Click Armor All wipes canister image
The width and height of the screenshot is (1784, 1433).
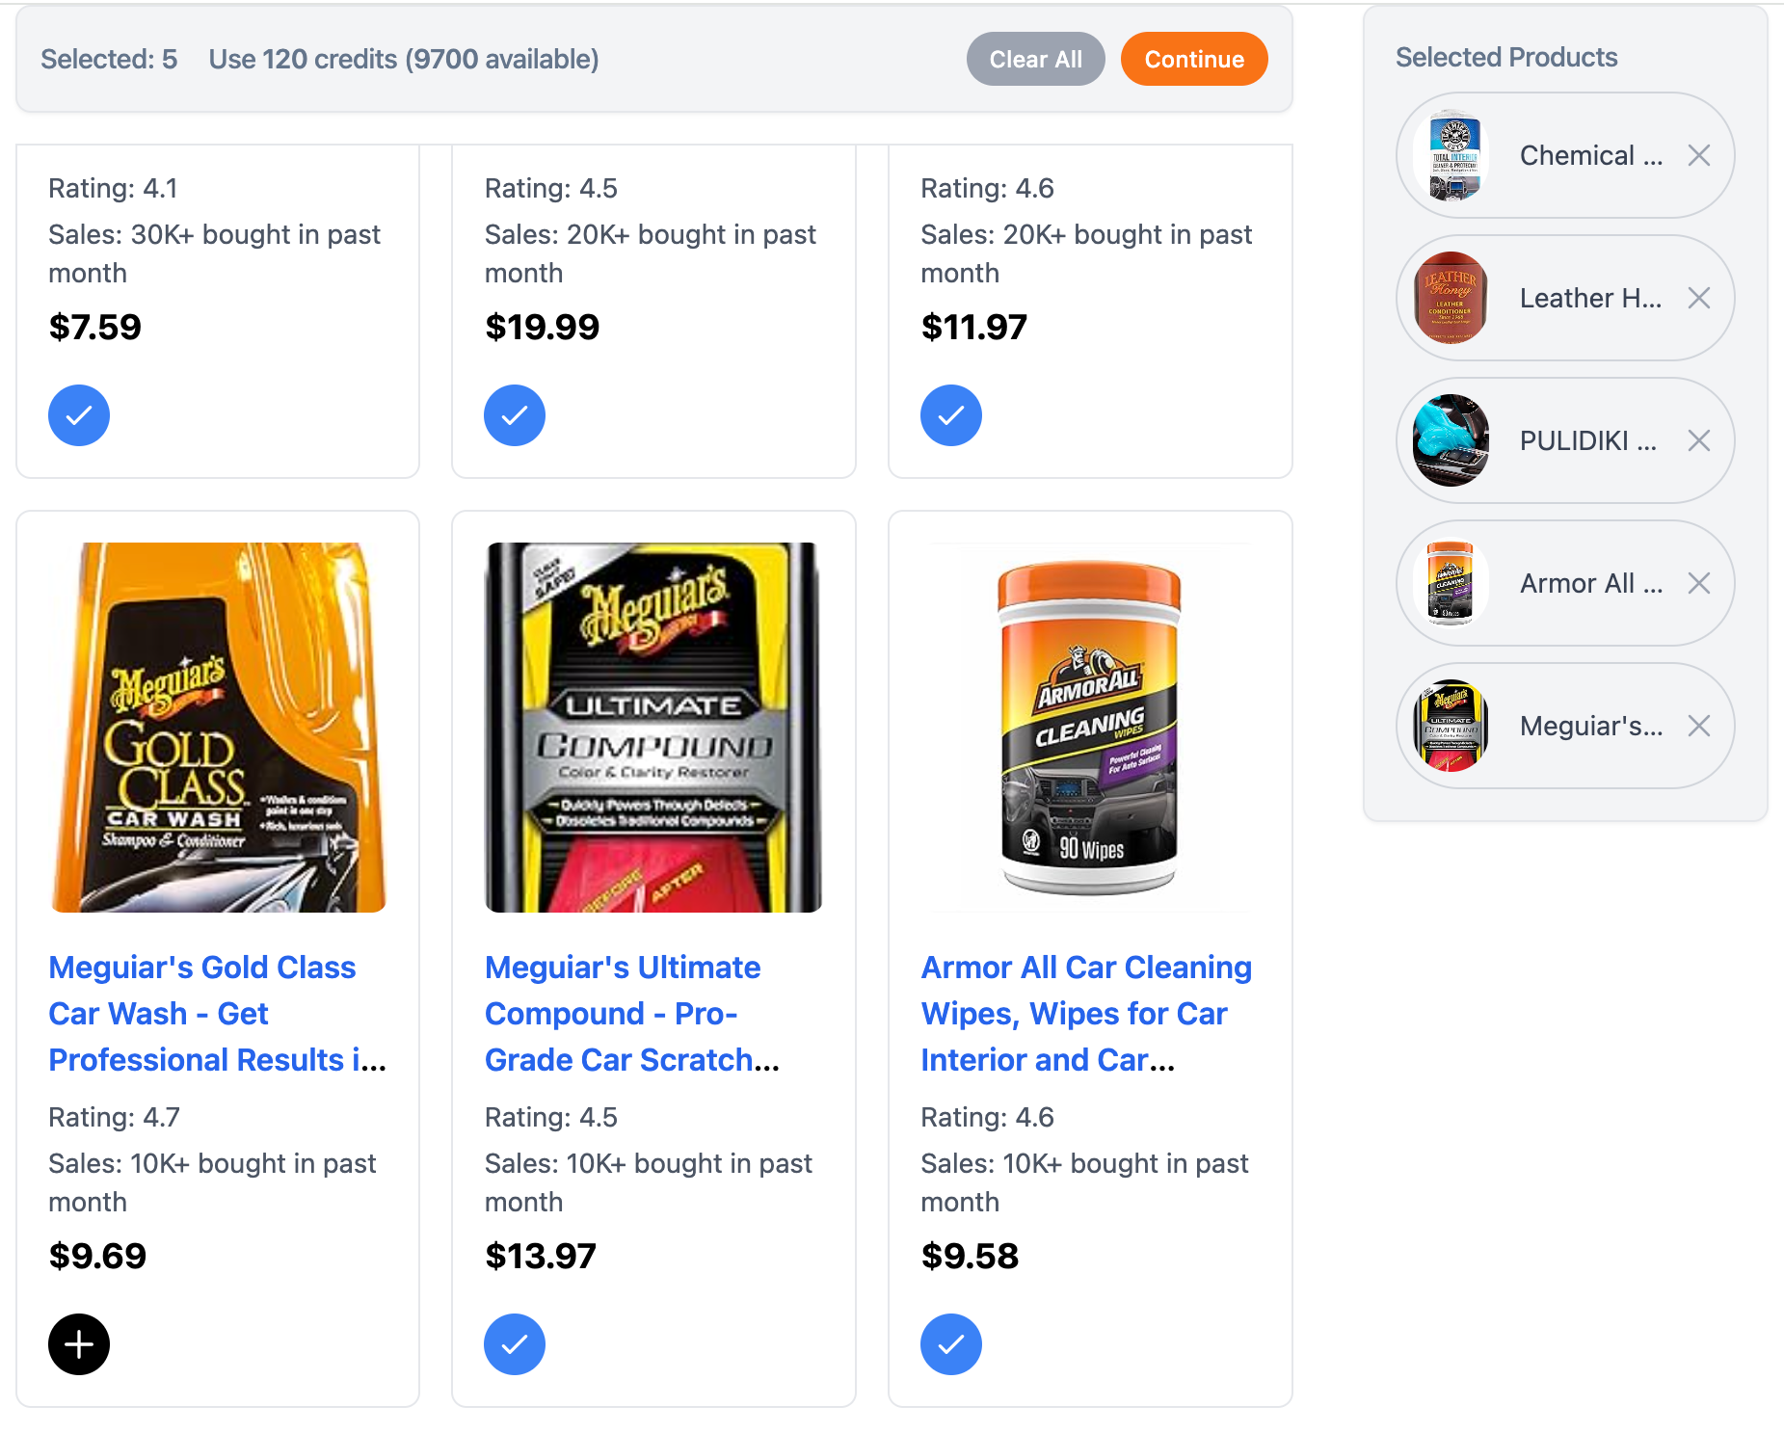(x=1089, y=728)
